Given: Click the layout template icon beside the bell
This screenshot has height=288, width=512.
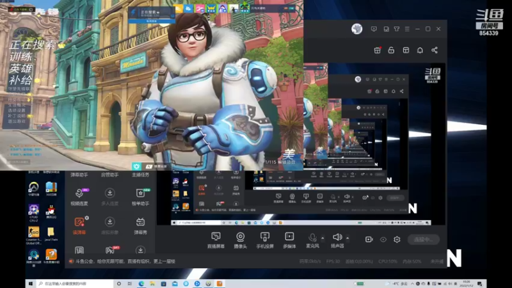Looking at the screenshot, I should click(x=406, y=50).
